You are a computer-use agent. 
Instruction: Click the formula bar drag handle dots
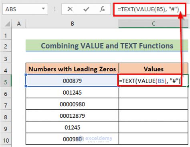click(55, 9)
